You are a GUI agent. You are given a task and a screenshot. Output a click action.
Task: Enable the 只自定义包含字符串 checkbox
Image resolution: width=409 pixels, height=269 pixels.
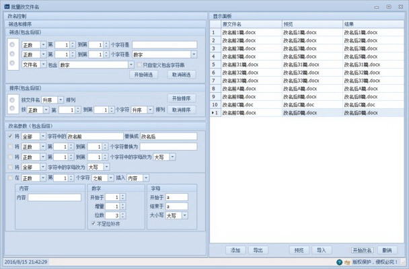(139, 65)
